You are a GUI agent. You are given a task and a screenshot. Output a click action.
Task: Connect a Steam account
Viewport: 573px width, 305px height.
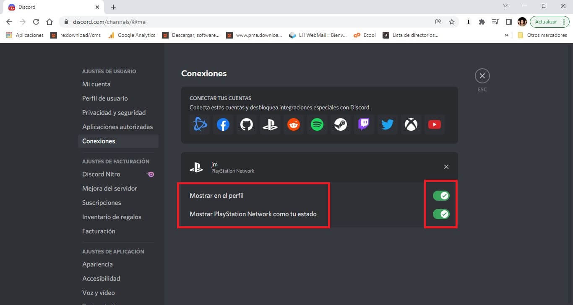(x=341, y=124)
